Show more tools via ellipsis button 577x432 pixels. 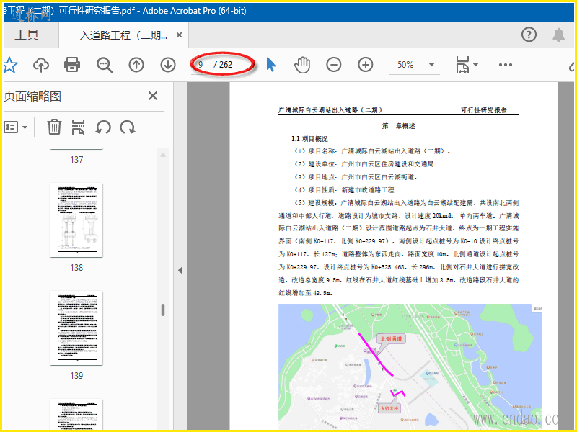coord(505,65)
